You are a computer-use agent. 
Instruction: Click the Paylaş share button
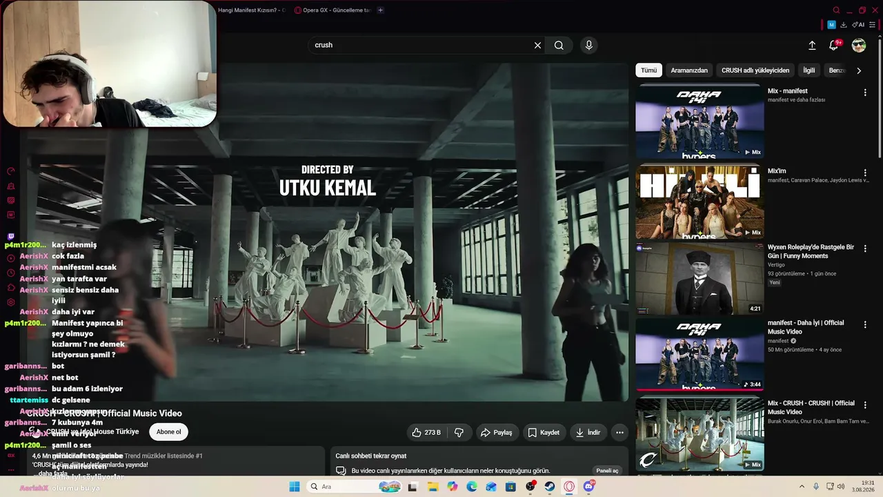click(x=497, y=433)
